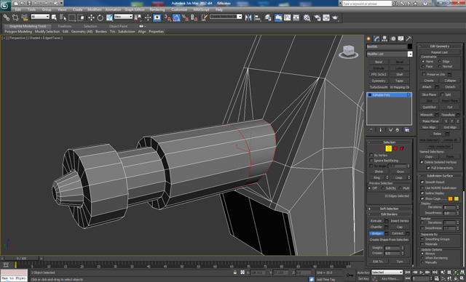
Task: Open the Hierarchy command panel tab
Action: click(x=385, y=39)
